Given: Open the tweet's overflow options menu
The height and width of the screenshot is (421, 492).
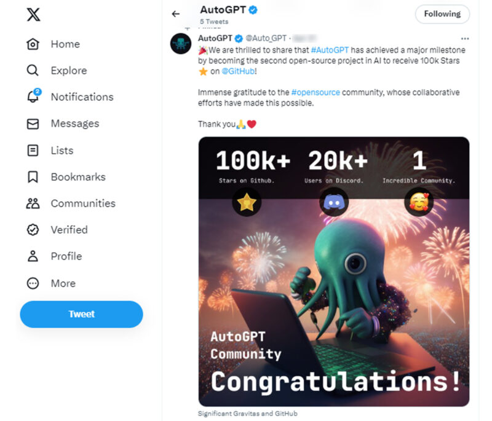Looking at the screenshot, I should [x=466, y=38].
